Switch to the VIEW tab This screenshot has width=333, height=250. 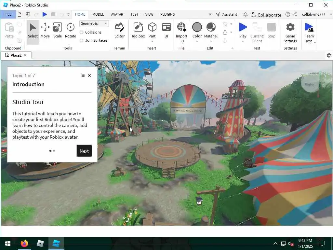tap(149, 14)
